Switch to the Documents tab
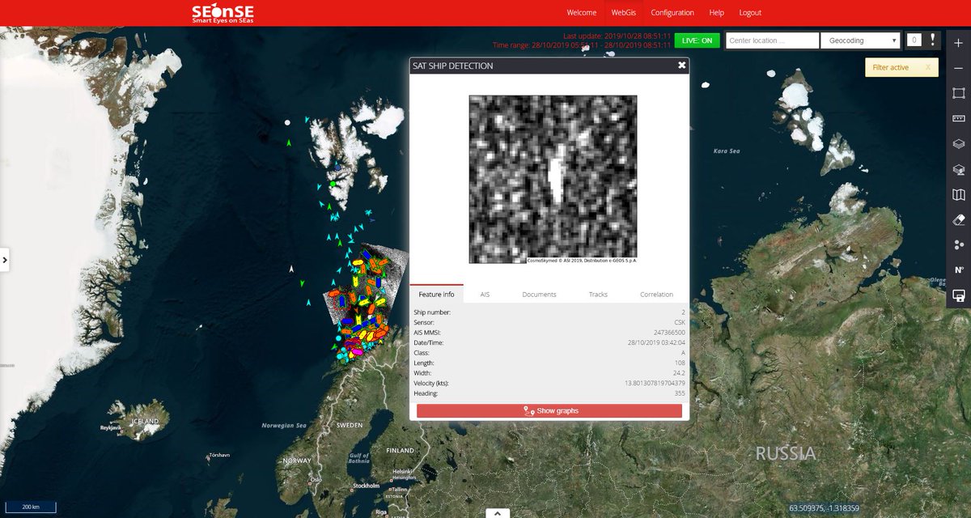Image resolution: width=971 pixels, height=518 pixels. (x=539, y=295)
